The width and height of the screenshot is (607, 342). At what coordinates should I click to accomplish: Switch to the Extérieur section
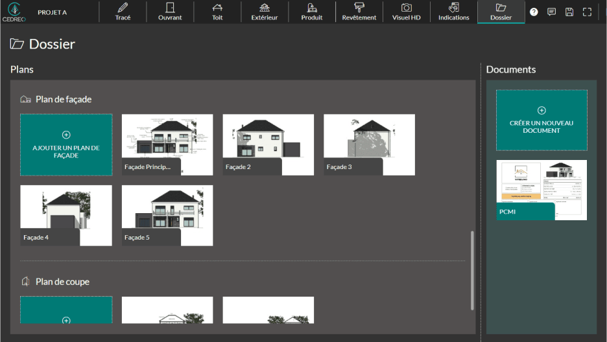[x=265, y=12]
